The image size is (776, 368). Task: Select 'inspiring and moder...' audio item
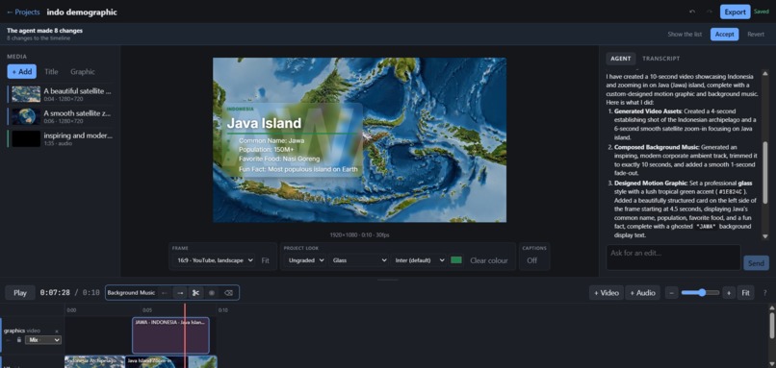click(x=61, y=138)
